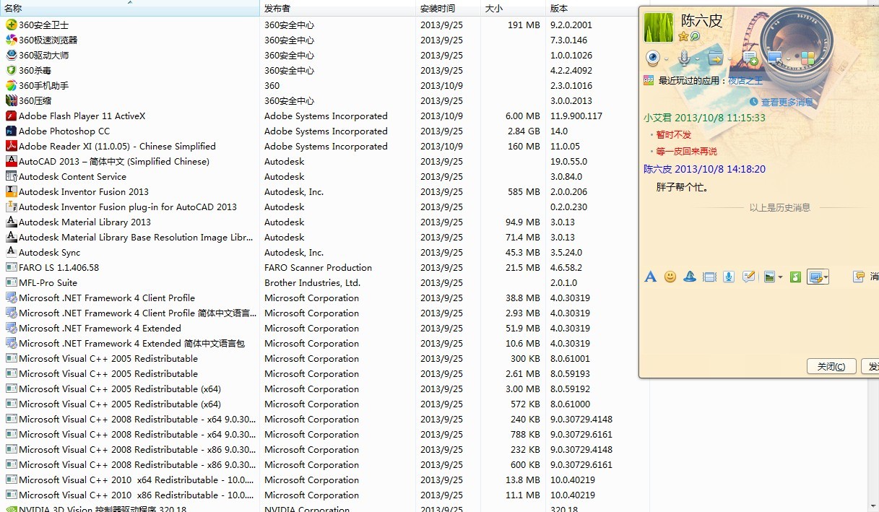
Task: Click the 关闭(C) button in chat window
Action: 831,366
